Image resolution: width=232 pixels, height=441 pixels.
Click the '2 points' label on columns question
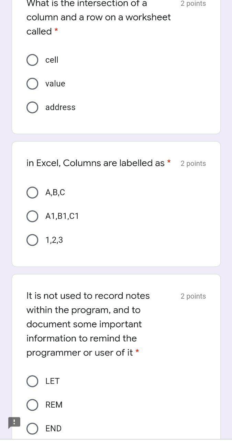click(x=193, y=163)
